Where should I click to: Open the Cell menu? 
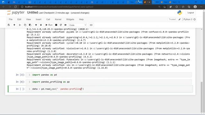click(48, 19)
